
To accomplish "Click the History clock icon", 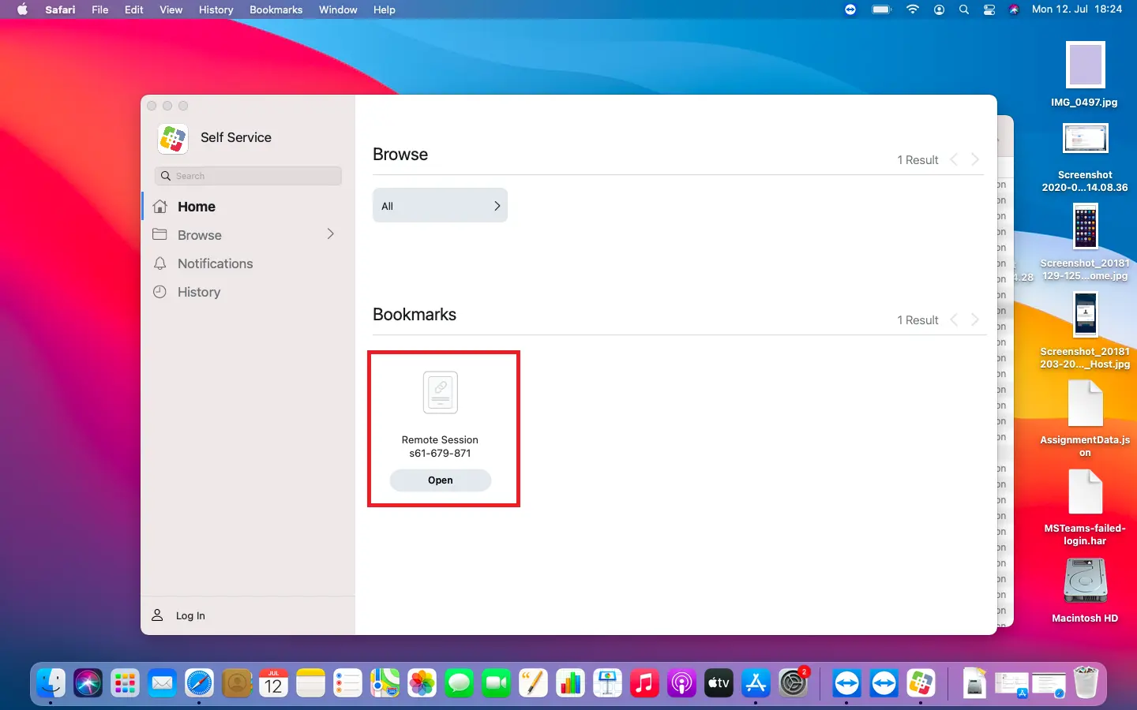I will (160, 292).
